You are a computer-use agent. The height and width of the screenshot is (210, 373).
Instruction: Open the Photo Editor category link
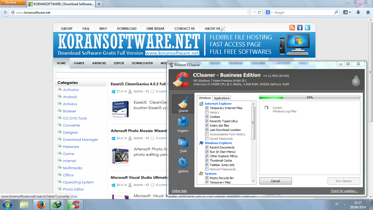[x=73, y=189]
